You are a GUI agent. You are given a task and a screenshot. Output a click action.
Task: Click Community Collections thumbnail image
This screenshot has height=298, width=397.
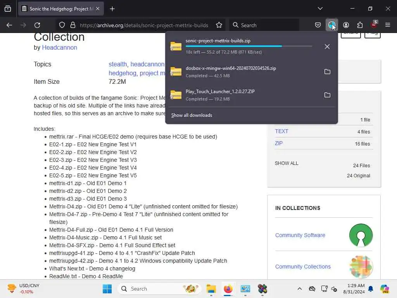(361, 267)
